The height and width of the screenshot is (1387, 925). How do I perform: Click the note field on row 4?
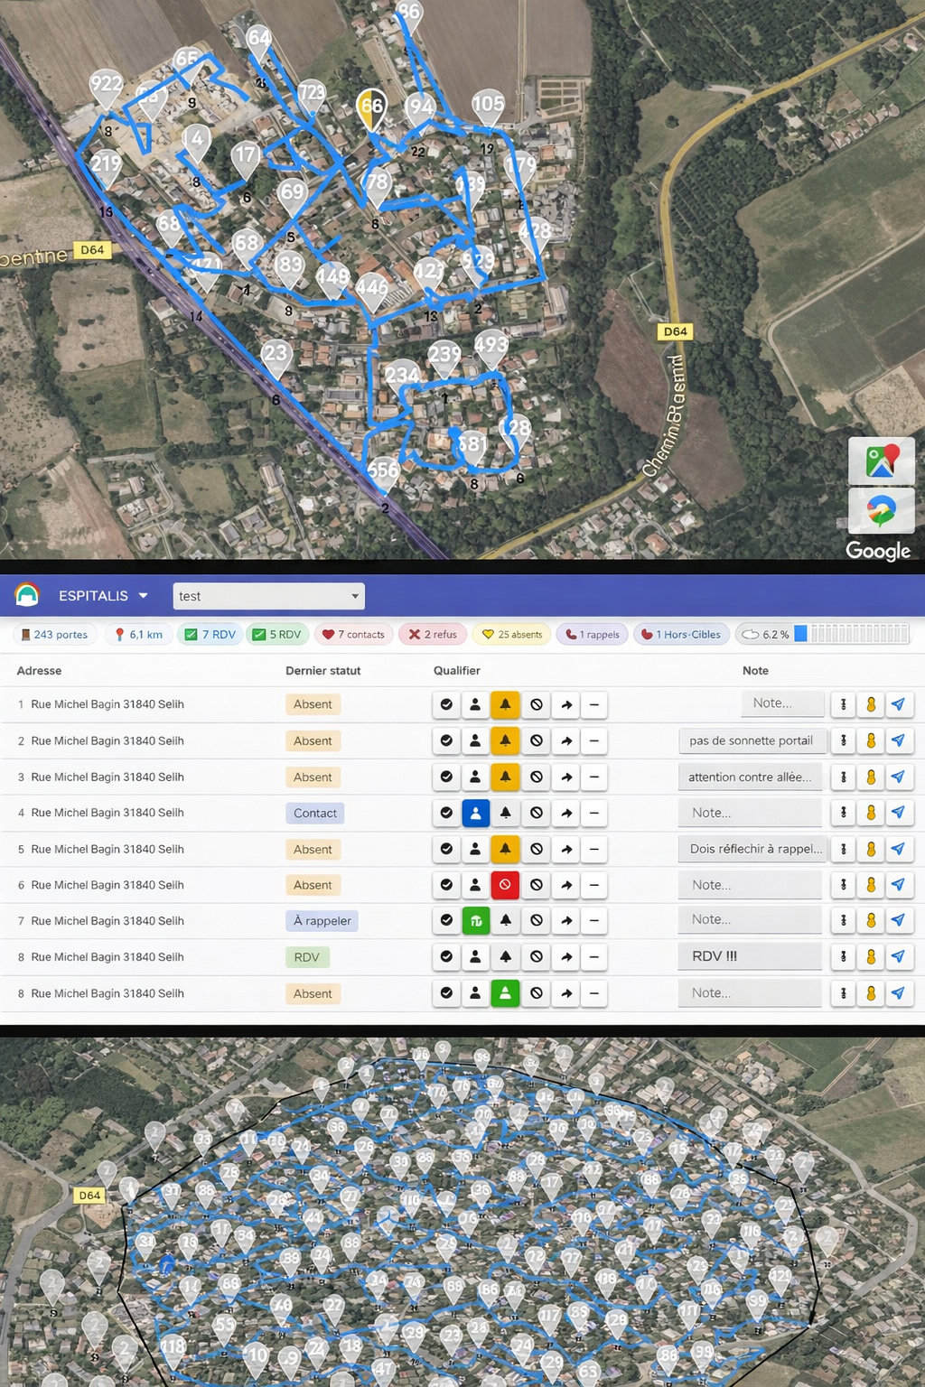pos(750,813)
